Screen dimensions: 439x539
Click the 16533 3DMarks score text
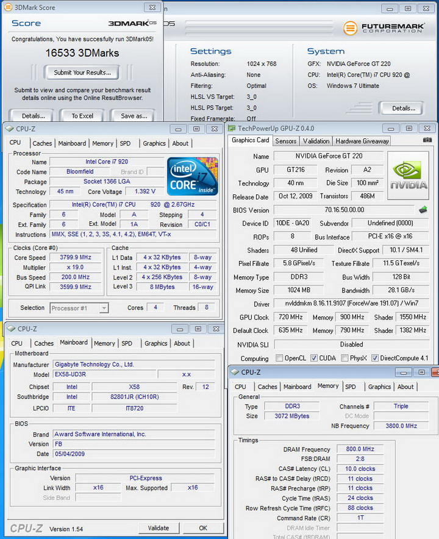click(82, 53)
